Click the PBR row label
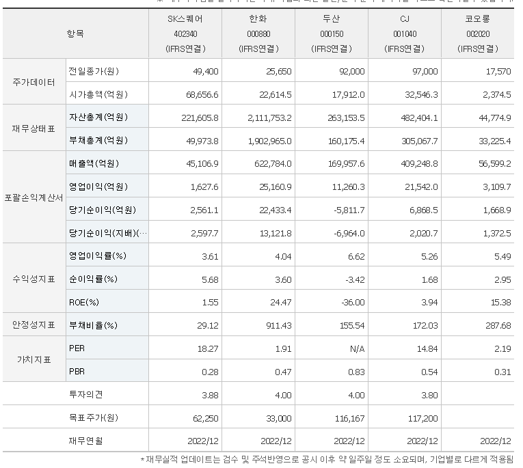523x468 pixels. point(77,372)
